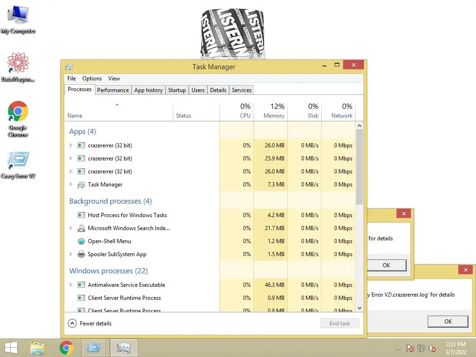The height and width of the screenshot is (357, 476).
Task: Open File Explorer from taskbar
Action: pos(38,348)
